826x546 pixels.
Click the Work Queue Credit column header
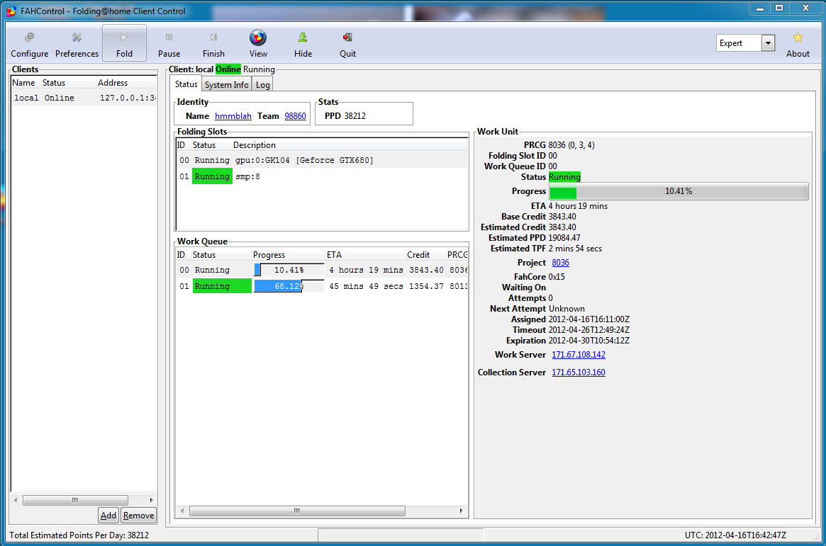coord(425,255)
